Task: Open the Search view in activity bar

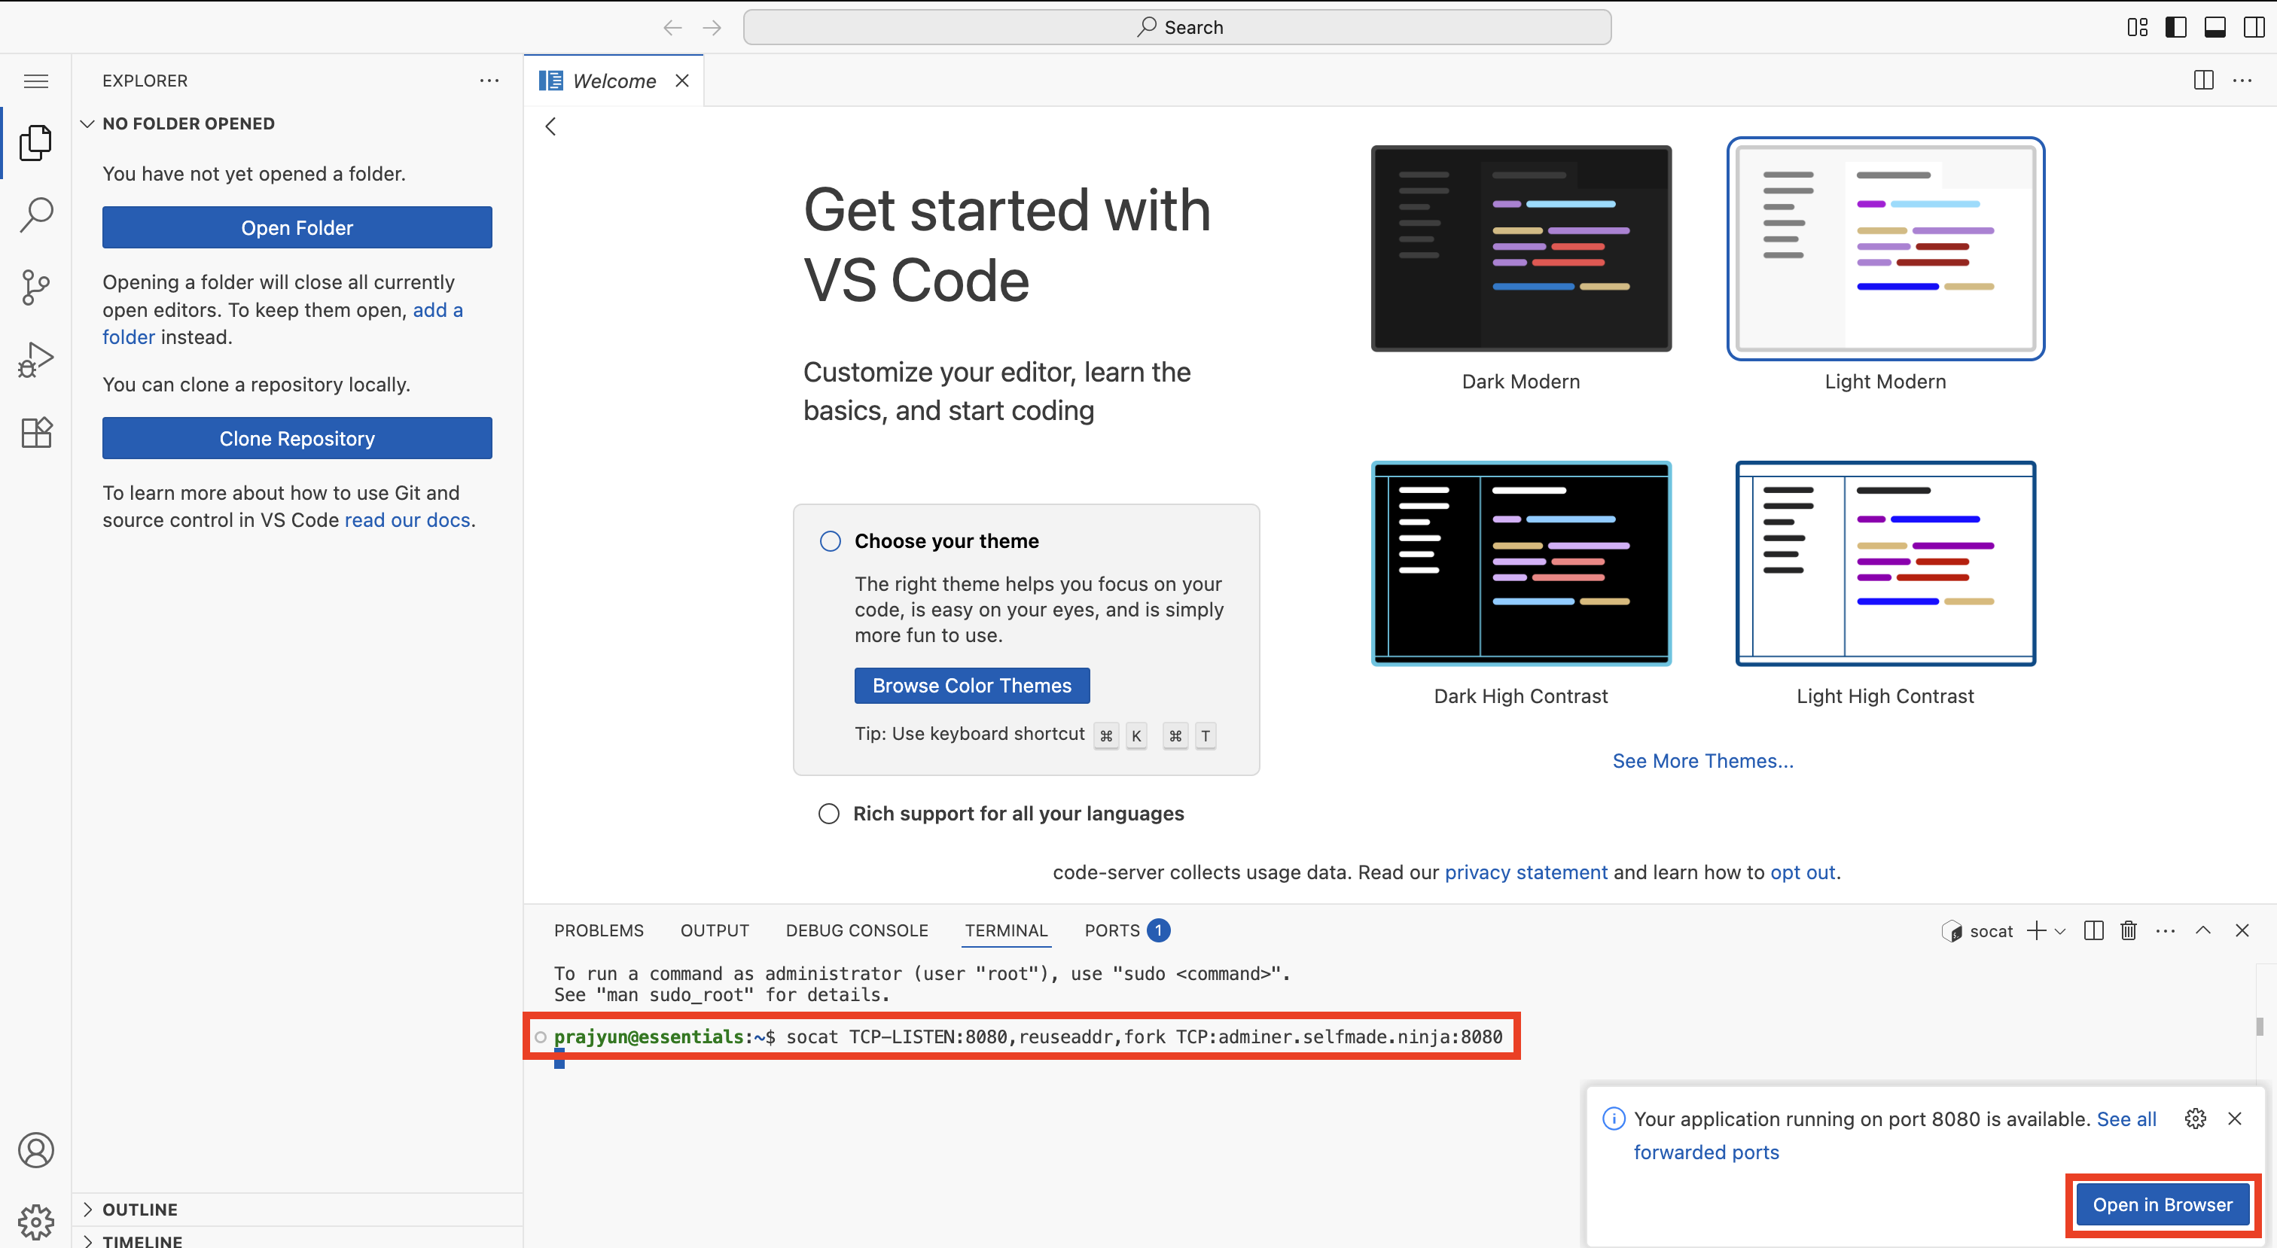Action: click(x=35, y=215)
